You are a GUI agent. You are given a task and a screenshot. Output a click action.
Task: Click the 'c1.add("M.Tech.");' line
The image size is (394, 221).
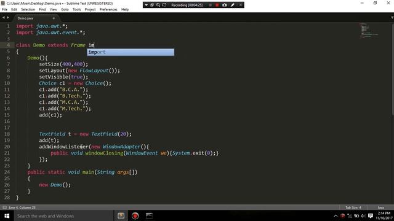tap(65, 109)
